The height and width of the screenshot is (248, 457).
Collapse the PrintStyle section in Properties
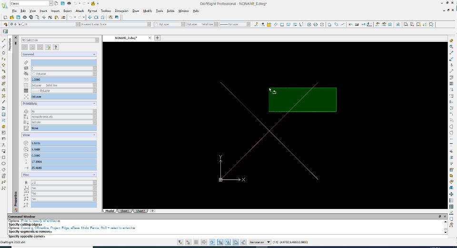(94, 103)
